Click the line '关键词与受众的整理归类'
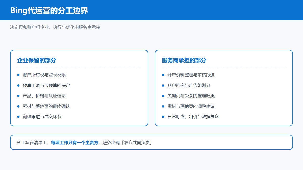 (x=191, y=96)
